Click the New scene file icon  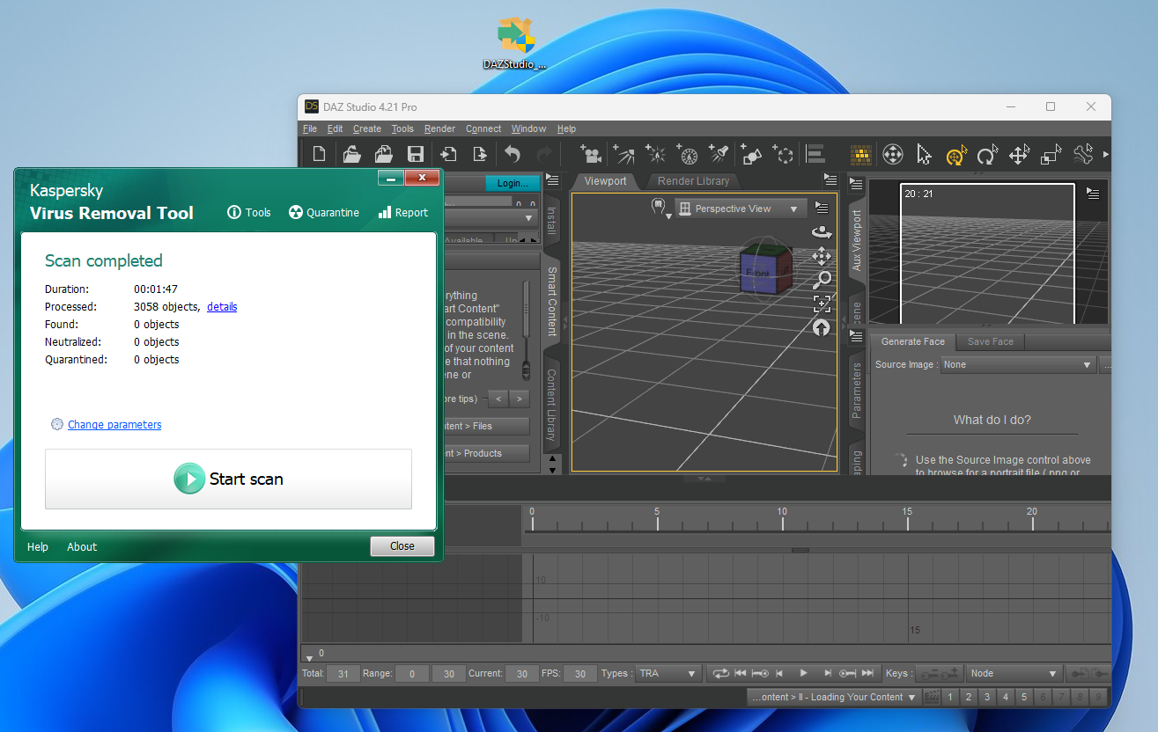click(320, 155)
